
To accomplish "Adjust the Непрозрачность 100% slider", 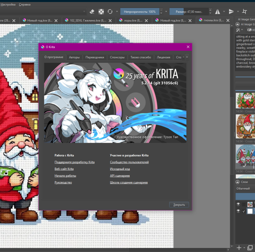I will coord(140,12).
